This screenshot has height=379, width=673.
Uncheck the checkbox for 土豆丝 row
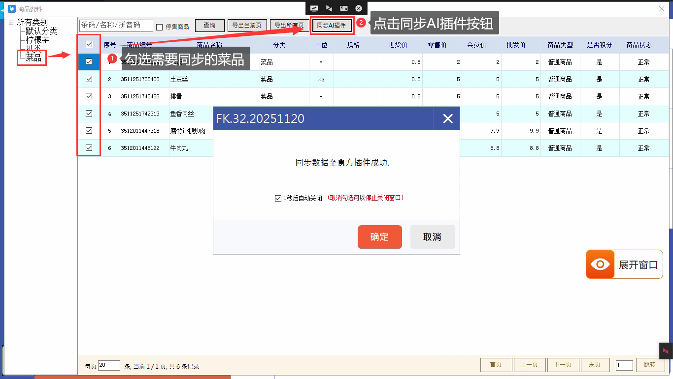point(89,79)
